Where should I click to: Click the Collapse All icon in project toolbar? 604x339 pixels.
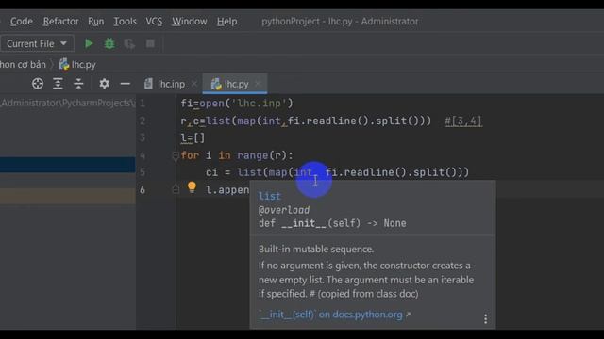click(78, 84)
